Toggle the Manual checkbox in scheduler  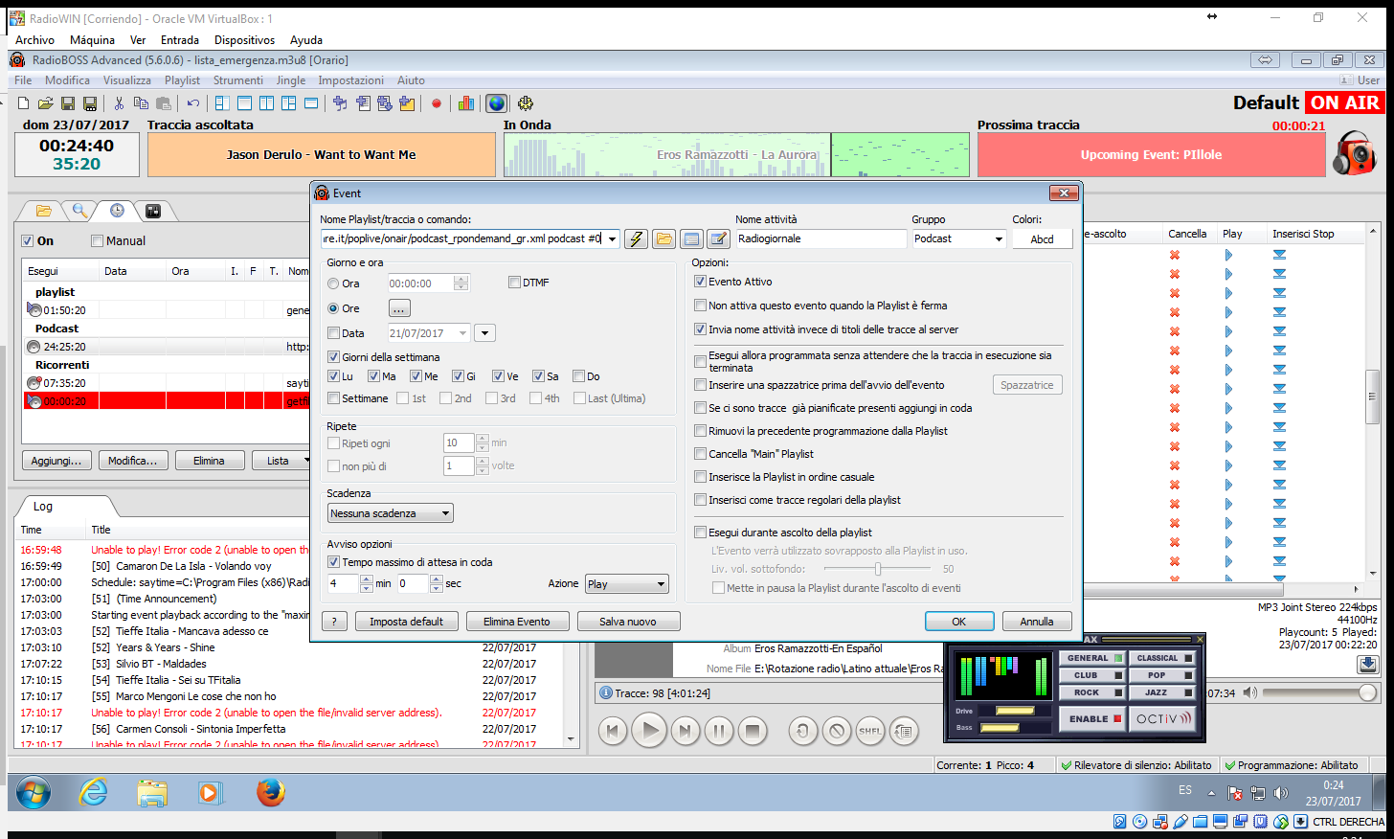click(97, 241)
